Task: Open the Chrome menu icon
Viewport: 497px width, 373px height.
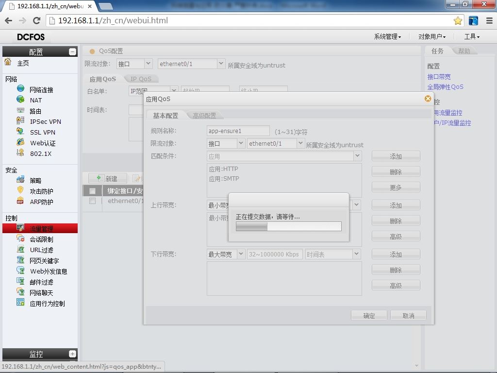Action: click(489, 20)
